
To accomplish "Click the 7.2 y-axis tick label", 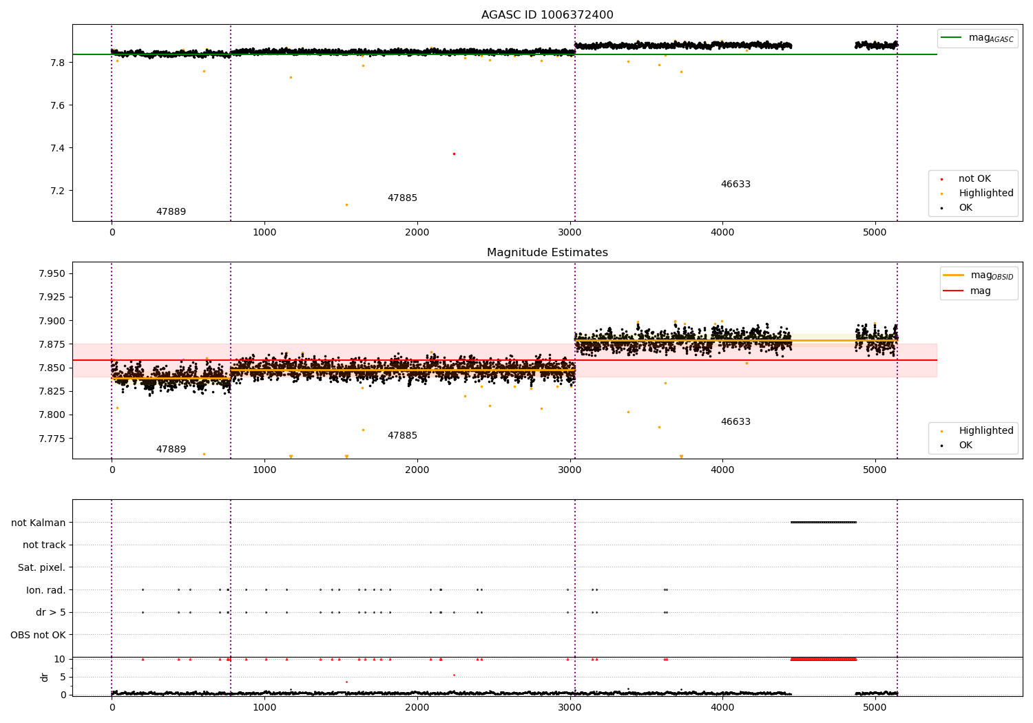I will click(58, 191).
